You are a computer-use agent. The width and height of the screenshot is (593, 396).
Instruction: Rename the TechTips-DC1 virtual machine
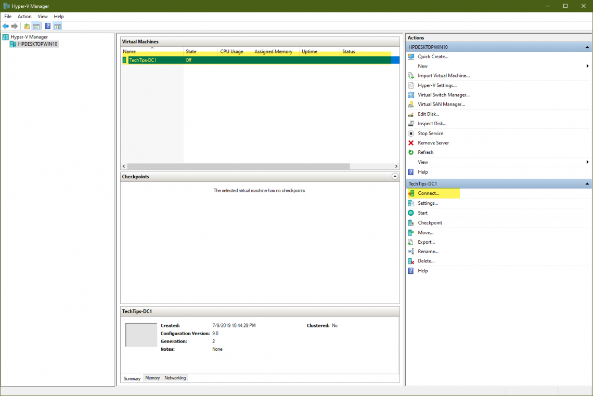[428, 251]
